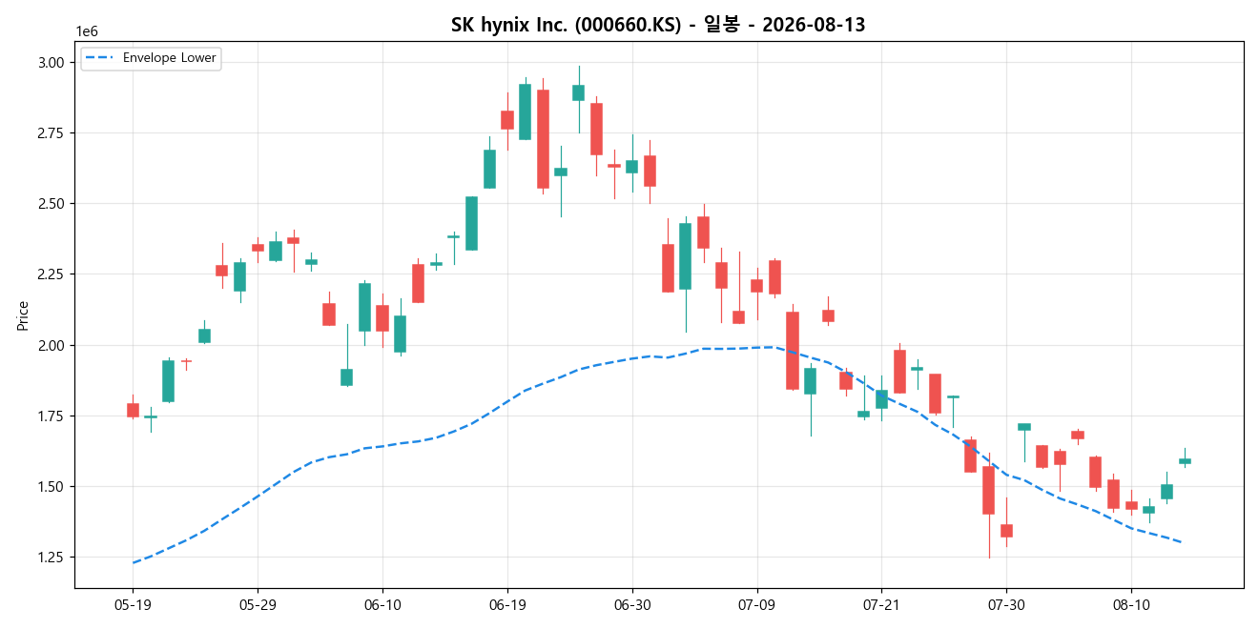The width and height of the screenshot is (1259, 629).
Task: Click the 06-19 x-axis date label
Action: click(507, 605)
